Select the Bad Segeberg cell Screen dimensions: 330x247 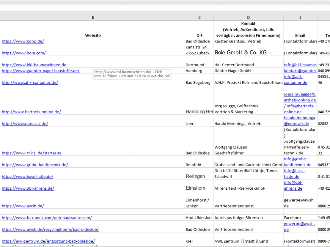[x=199, y=80]
